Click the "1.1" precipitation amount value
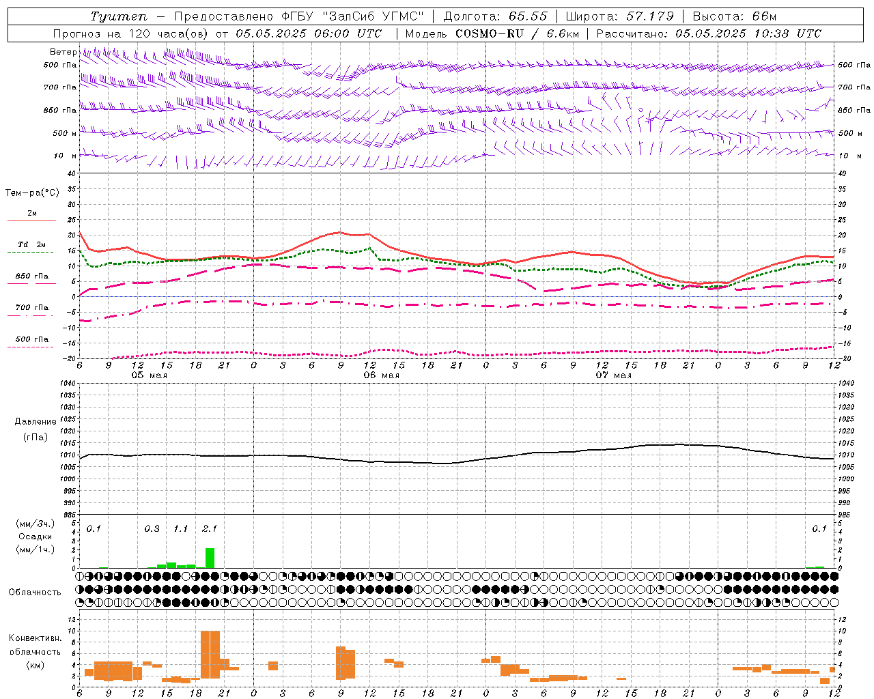This screenshot has width=874, height=699. point(180,528)
